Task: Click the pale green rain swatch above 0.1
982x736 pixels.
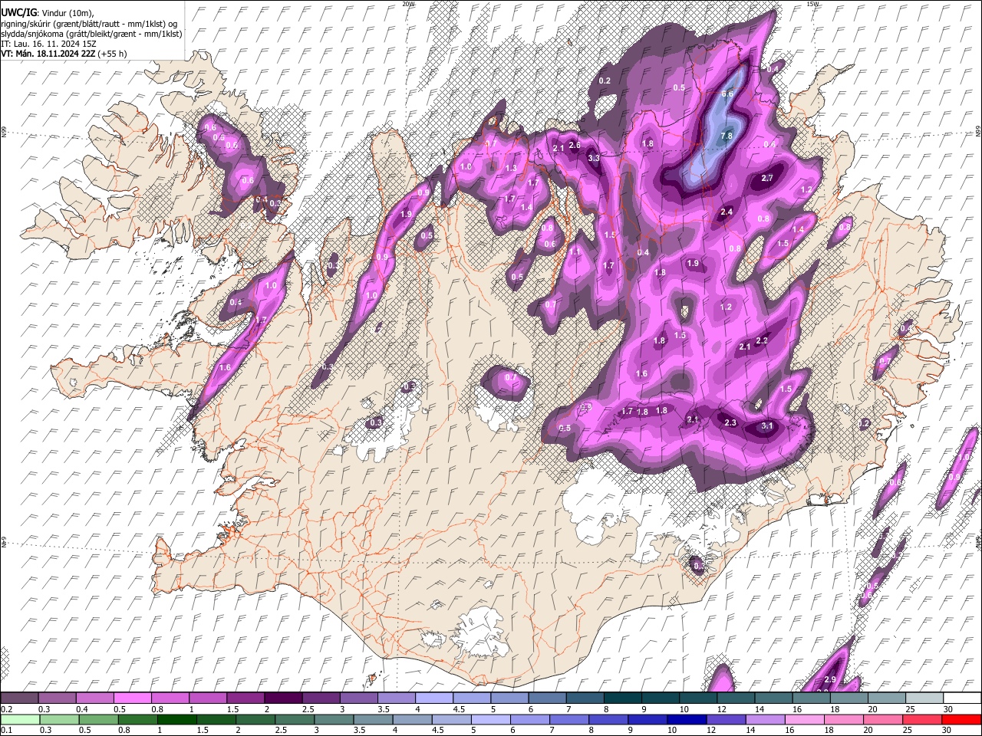Action: click(x=21, y=719)
